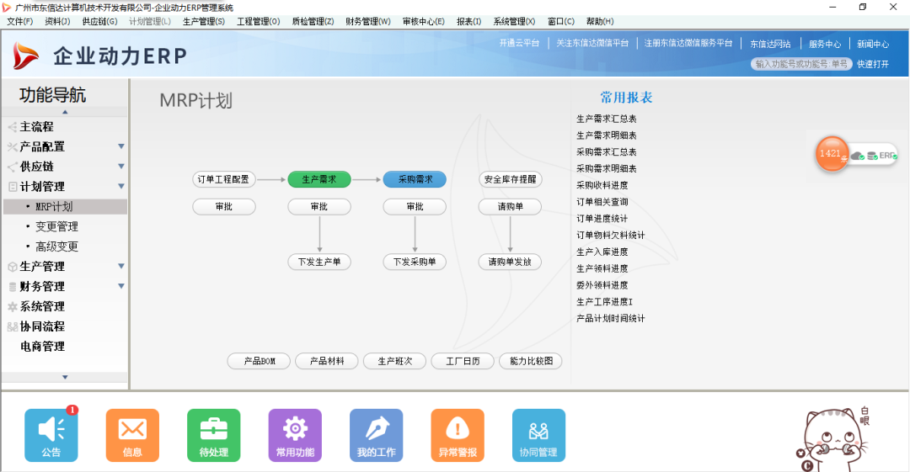Click the navigation scroll-down arrow
The image size is (910, 472).
pos(65,377)
